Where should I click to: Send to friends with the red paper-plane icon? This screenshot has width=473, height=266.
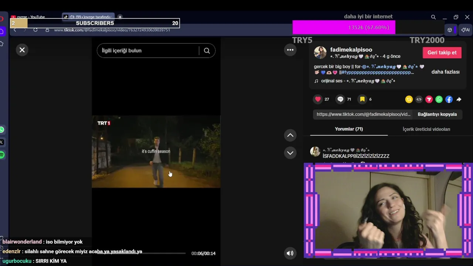429,99
